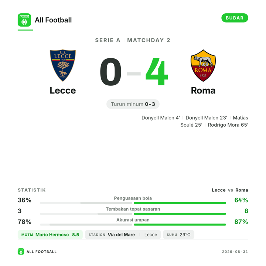This screenshot has height=266, width=266.
Task: Select scorer Donyell Malen 23'
Action: (x=206, y=118)
